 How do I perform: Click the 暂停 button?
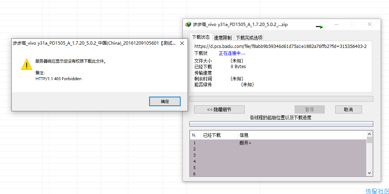click(309, 109)
